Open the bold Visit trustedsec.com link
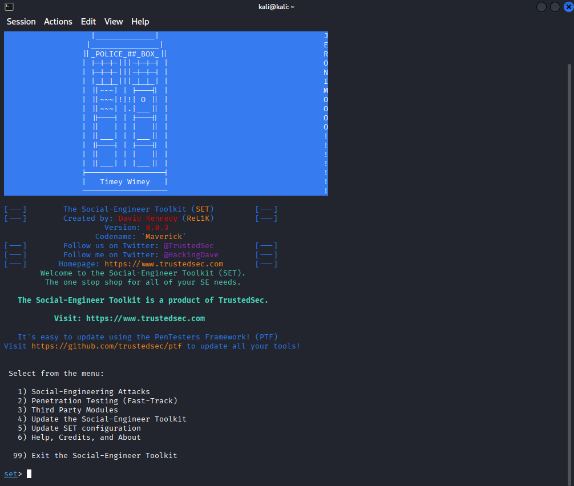574x486 pixels. click(x=145, y=318)
